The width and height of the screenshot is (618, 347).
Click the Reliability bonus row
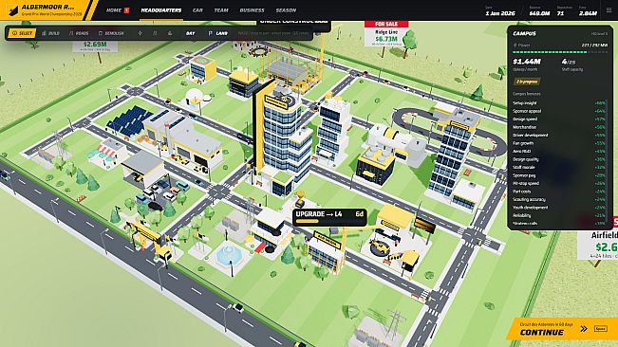click(559, 215)
